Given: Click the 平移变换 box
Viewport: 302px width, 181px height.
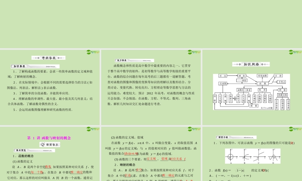Looking at the screenshot, I should [277, 105].
